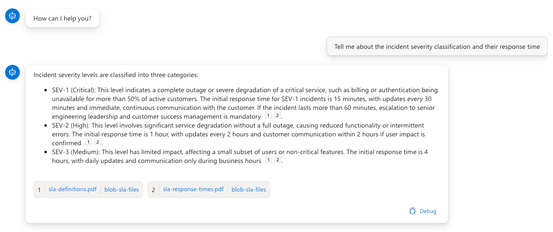Click the bot avatar beside the greeting message

click(x=12, y=16)
